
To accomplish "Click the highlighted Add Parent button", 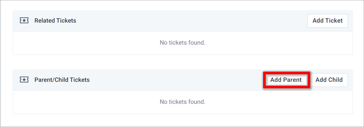I will pyautogui.click(x=286, y=80).
